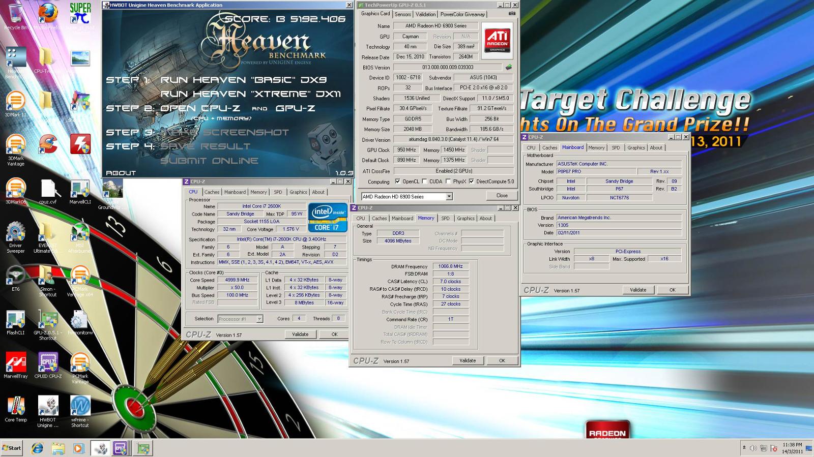The image size is (814, 457).
Task: Click the volume icon in the system tray
Action: (x=753, y=448)
